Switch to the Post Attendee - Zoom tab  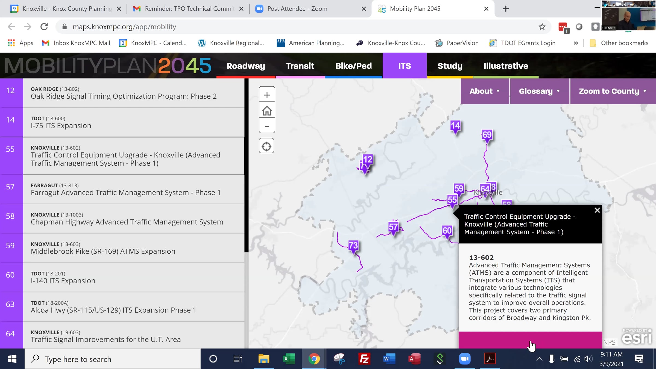[x=311, y=9]
